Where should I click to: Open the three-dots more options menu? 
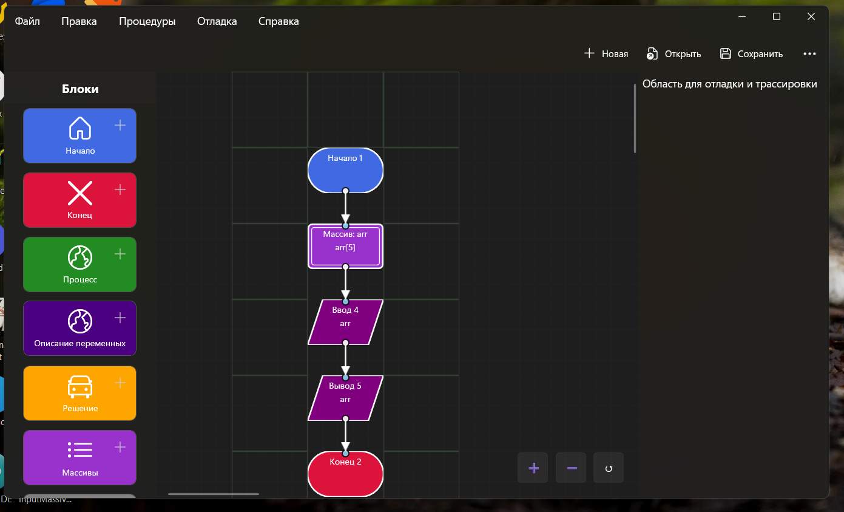point(809,54)
